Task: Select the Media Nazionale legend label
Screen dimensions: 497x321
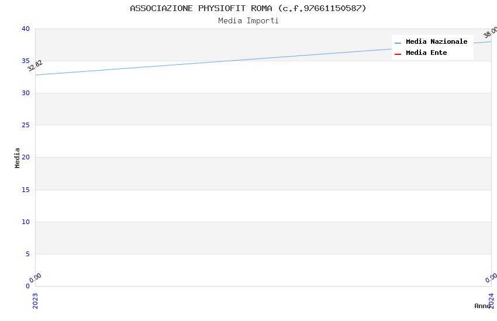Action: click(436, 42)
